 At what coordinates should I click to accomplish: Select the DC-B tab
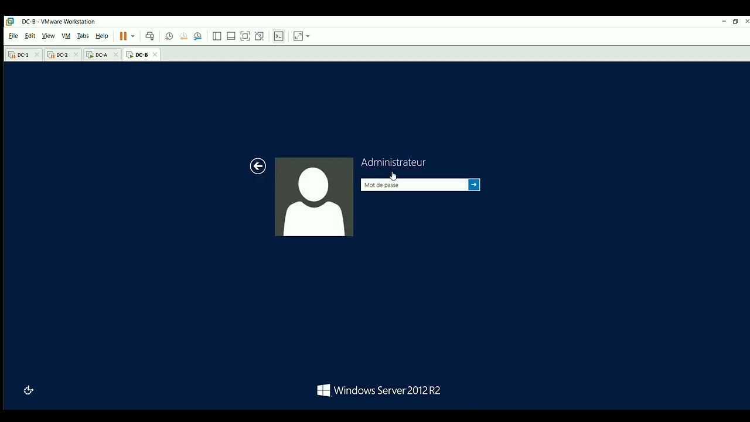click(x=141, y=55)
